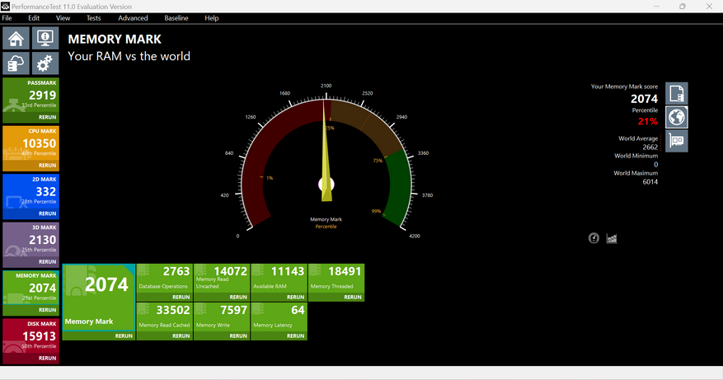Click the Memory Read Cached 33502 score
Viewport: 723px width, 380px height.
pyautogui.click(x=173, y=310)
